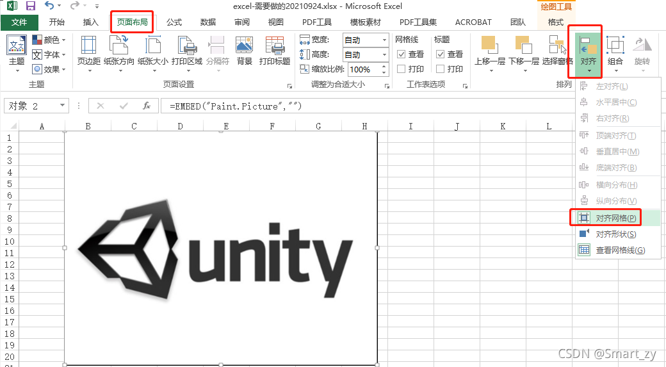Open the 选择窗格 selection pane
Viewport: 666px width, 367px height.
pyautogui.click(x=557, y=51)
